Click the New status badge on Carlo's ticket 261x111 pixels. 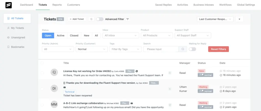pyautogui.click(x=202, y=71)
